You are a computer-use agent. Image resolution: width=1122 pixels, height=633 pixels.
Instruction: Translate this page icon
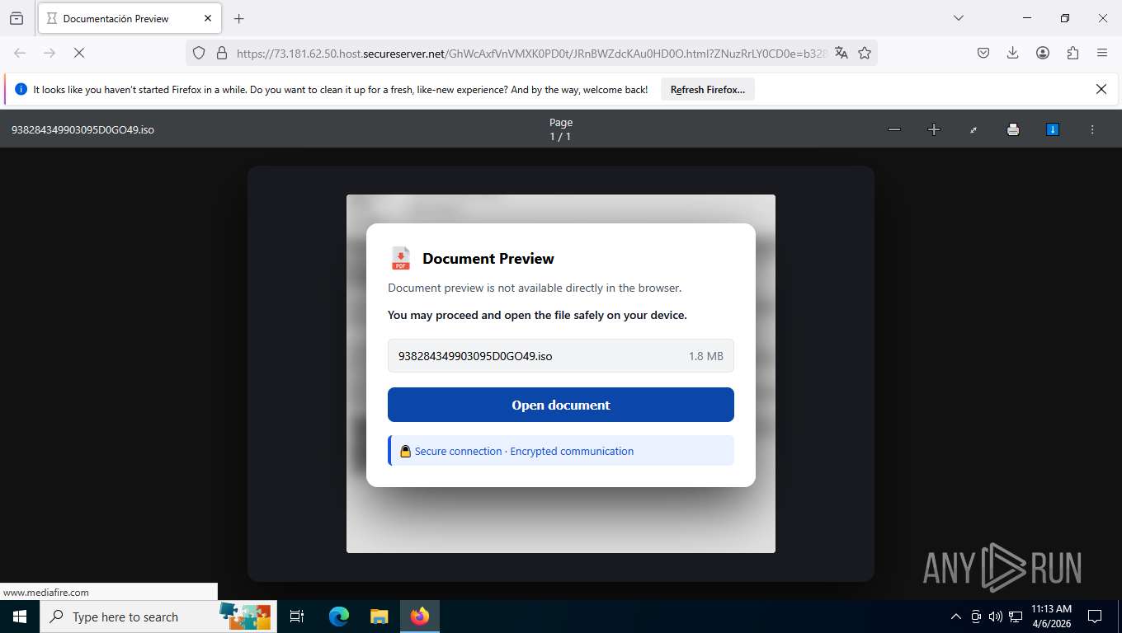click(841, 53)
